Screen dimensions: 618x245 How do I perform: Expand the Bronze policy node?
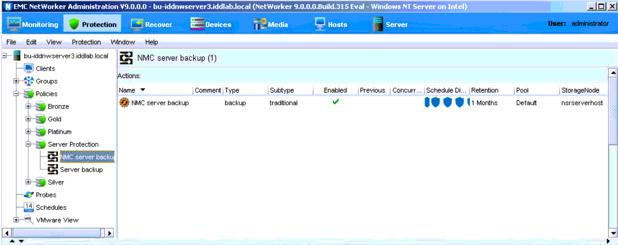tap(28, 106)
